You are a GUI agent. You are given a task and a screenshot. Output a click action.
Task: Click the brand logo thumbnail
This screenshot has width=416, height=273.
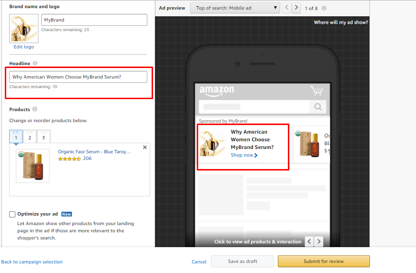pyautogui.click(x=24, y=28)
